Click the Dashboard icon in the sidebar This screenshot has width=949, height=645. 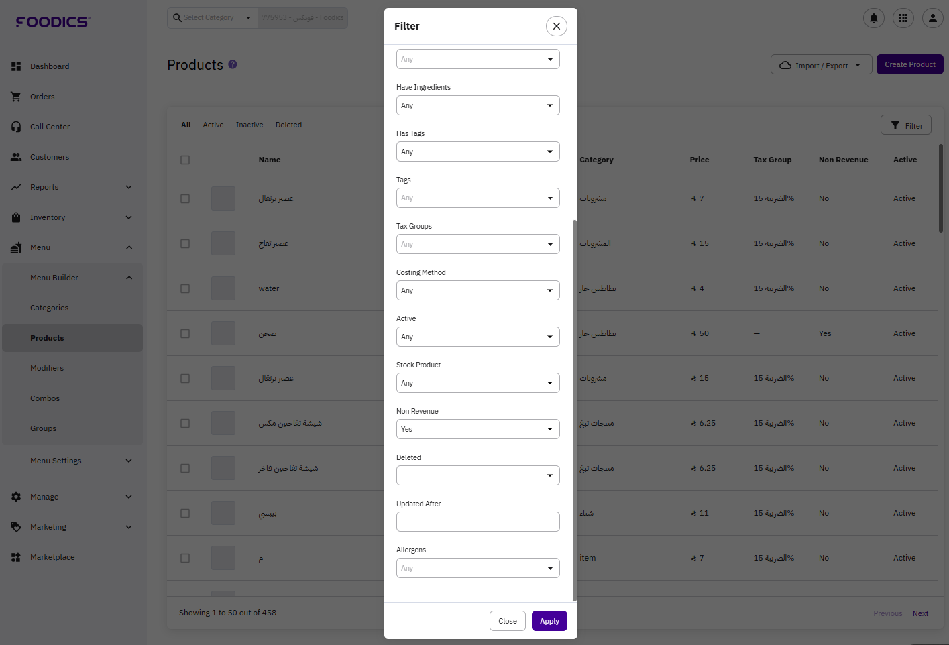coord(16,66)
